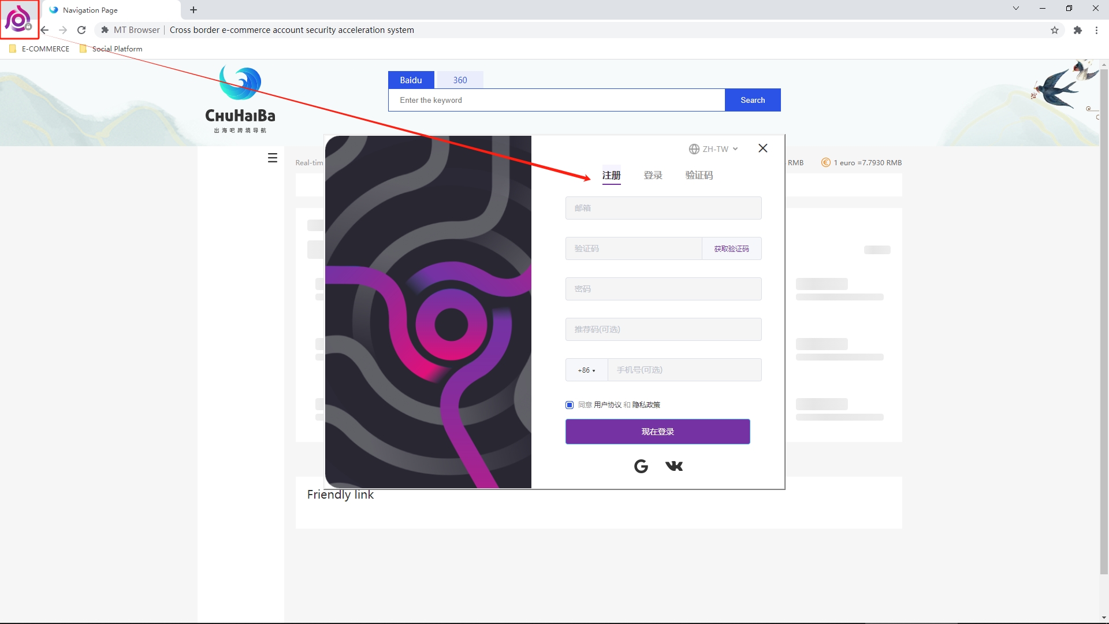The height and width of the screenshot is (624, 1109).
Task: Click the browser forward arrow
Action: click(63, 30)
